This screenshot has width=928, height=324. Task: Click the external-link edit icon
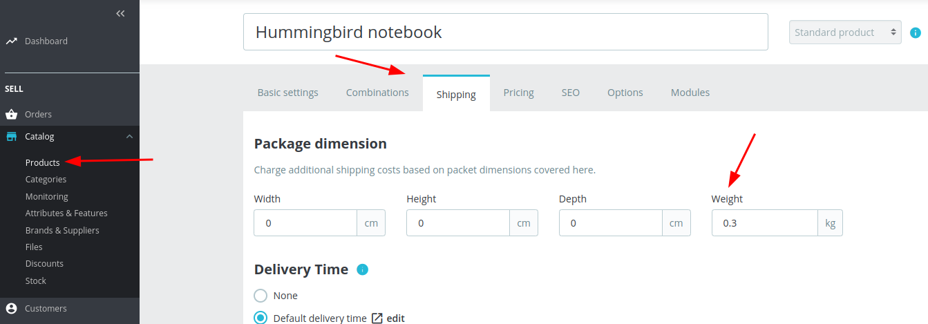377,318
